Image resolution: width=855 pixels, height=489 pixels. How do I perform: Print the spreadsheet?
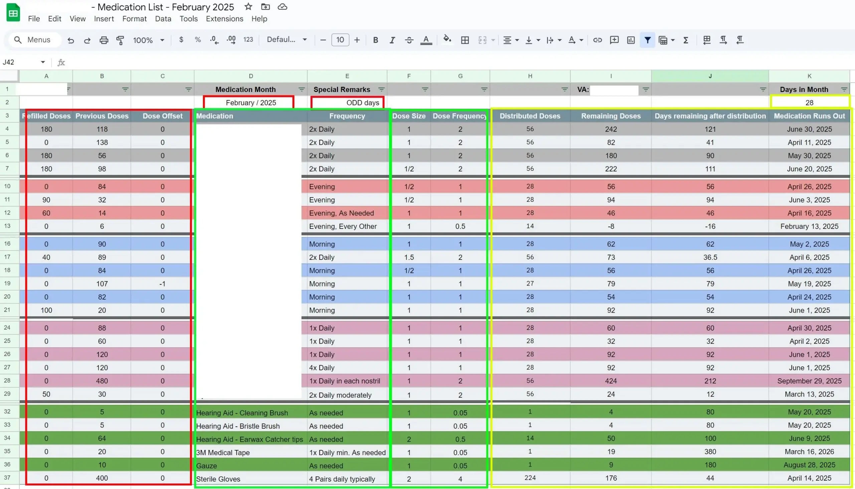pyautogui.click(x=104, y=40)
